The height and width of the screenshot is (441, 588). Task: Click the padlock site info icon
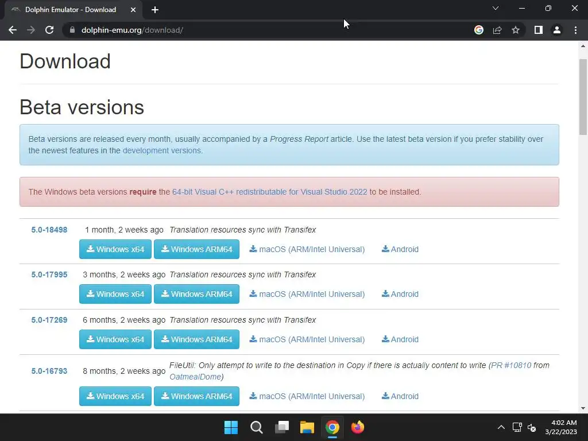tap(72, 30)
